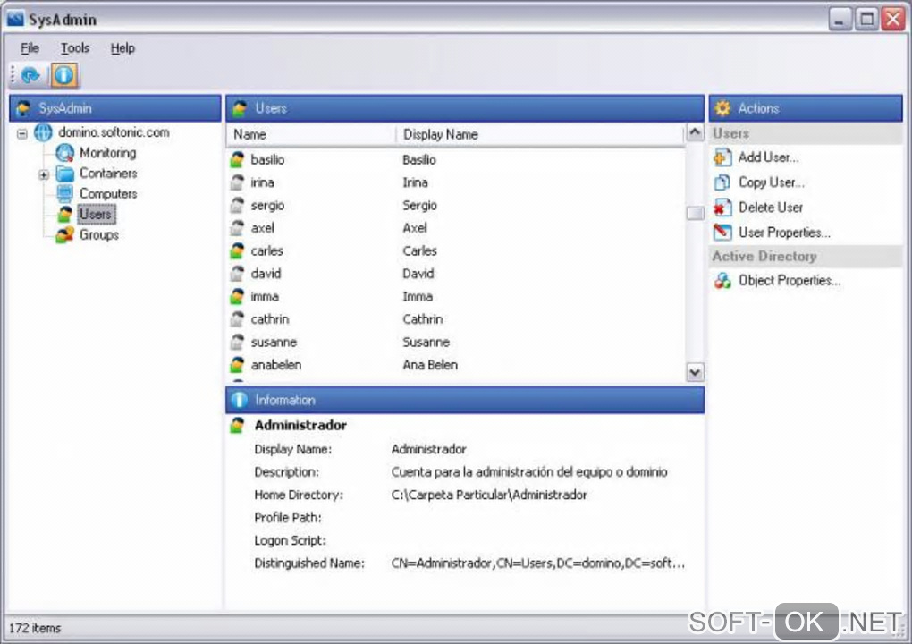Select Monitoring in the tree
Screen dimensions: 912x644
click(x=107, y=153)
